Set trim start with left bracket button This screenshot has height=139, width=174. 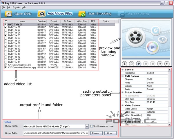pyautogui.click(x=125, y=64)
